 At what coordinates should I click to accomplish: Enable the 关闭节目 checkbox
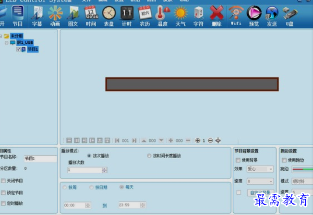[x=3, y=181]
